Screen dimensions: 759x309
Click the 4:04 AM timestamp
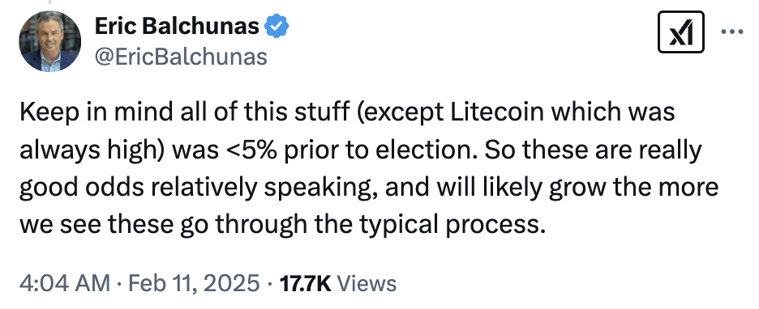click(64, 283)
